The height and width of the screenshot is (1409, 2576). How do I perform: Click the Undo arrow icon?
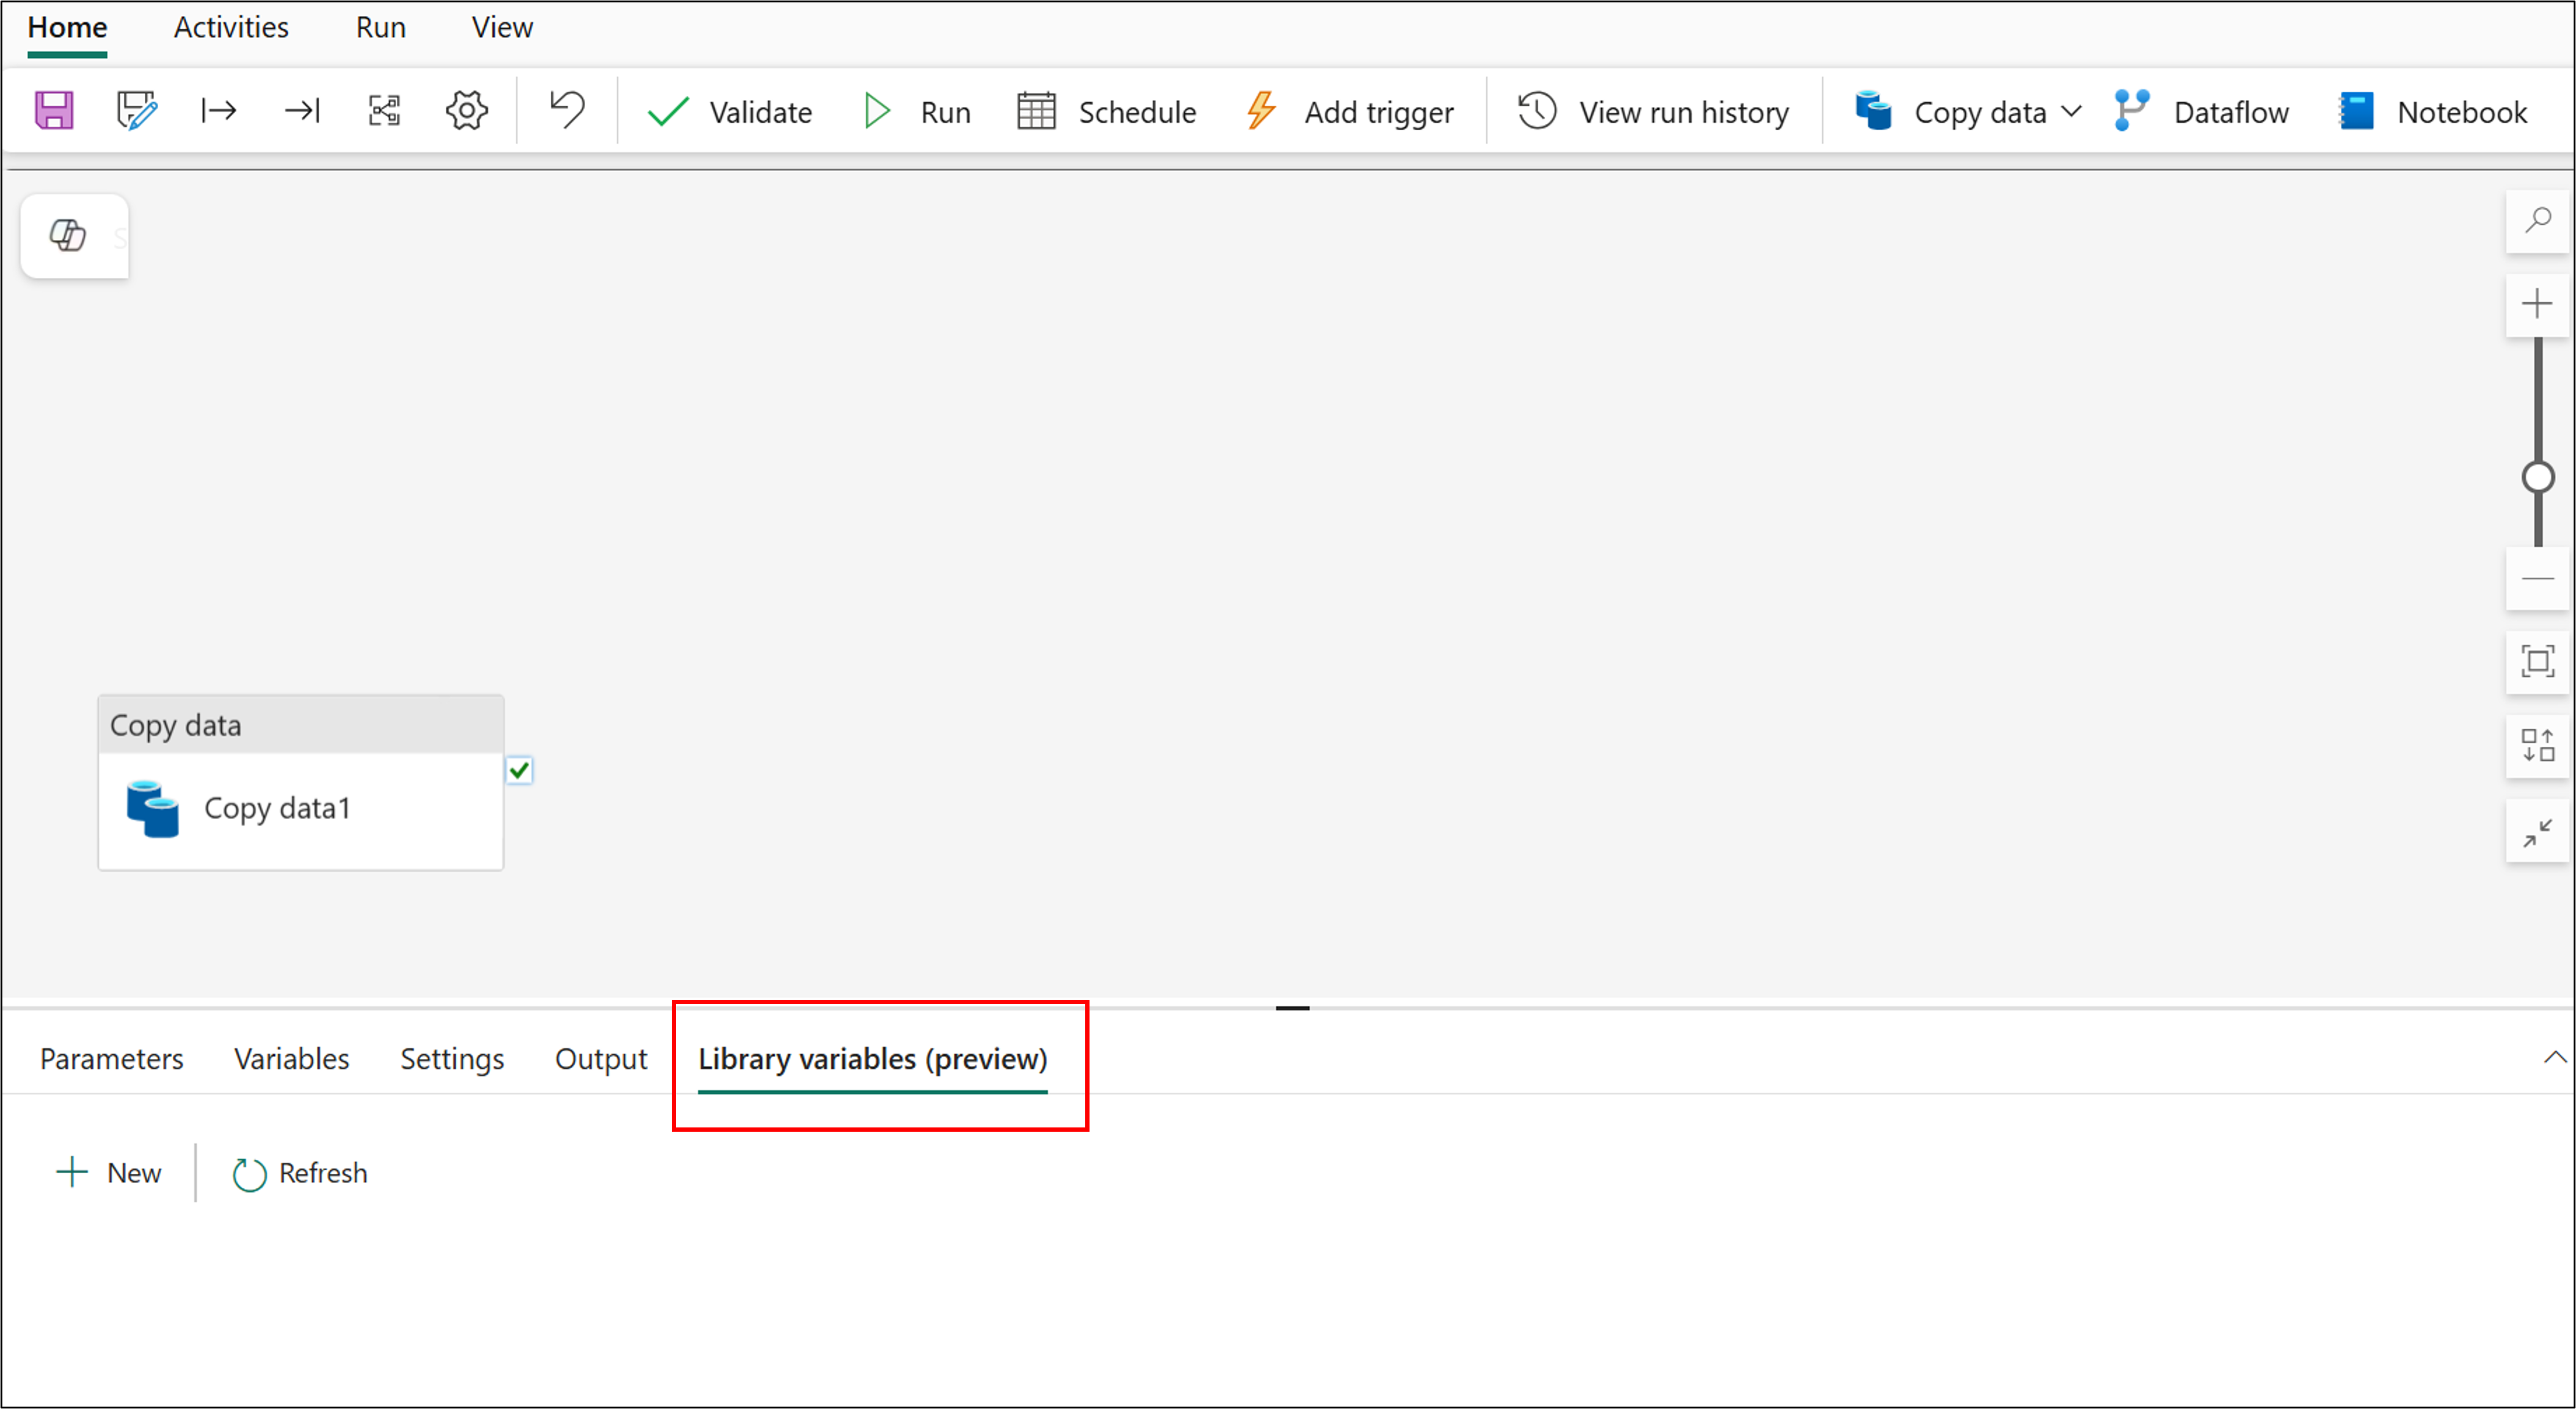tap(567, 110)
